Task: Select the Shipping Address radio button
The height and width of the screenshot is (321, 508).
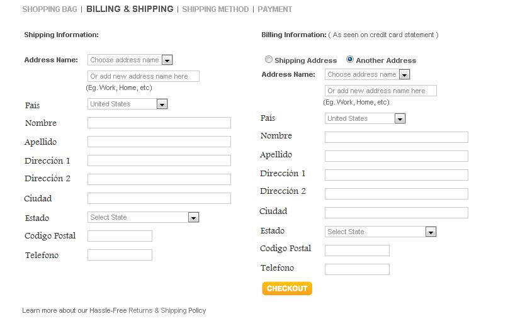Action: (x=269, y=60)
